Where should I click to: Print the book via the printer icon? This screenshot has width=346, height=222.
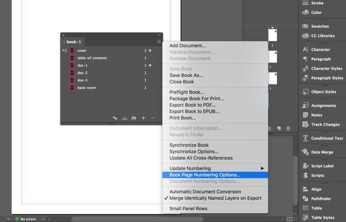pos(133,118)
